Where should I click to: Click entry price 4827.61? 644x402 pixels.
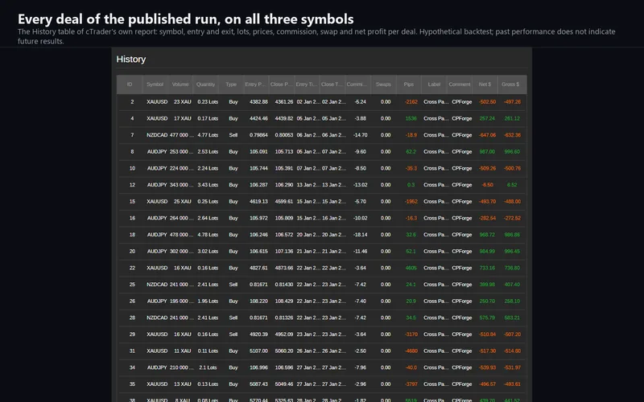coord(258,268)
